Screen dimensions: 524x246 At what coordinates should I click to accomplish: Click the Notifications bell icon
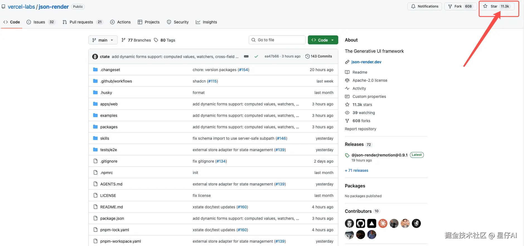[413, 6]
